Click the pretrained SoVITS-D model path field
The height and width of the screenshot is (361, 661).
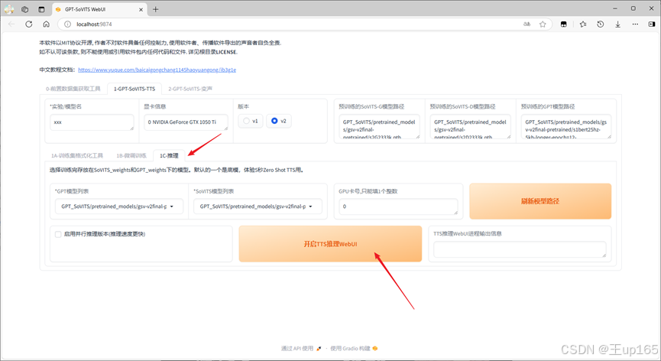(471, 126)
